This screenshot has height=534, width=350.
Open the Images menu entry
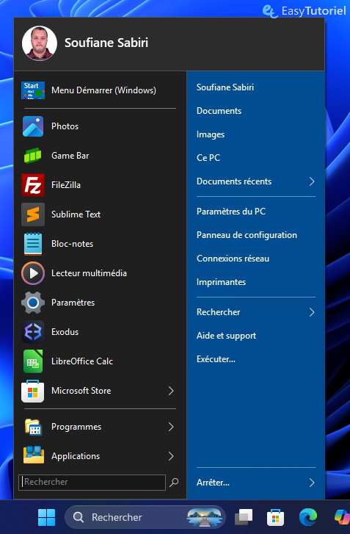[x=211, y=134]
